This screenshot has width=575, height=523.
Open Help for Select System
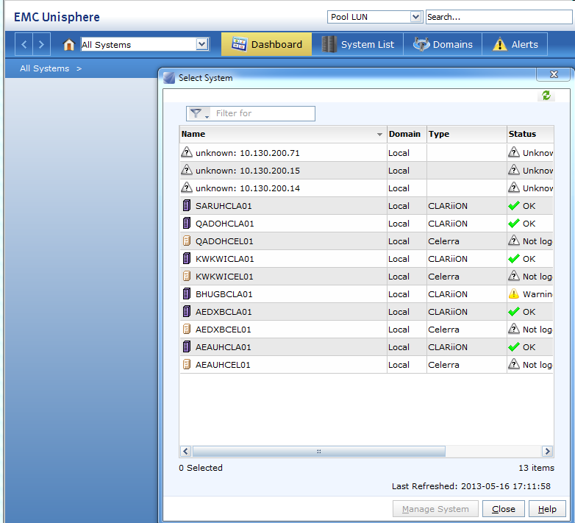click(547, 509)
